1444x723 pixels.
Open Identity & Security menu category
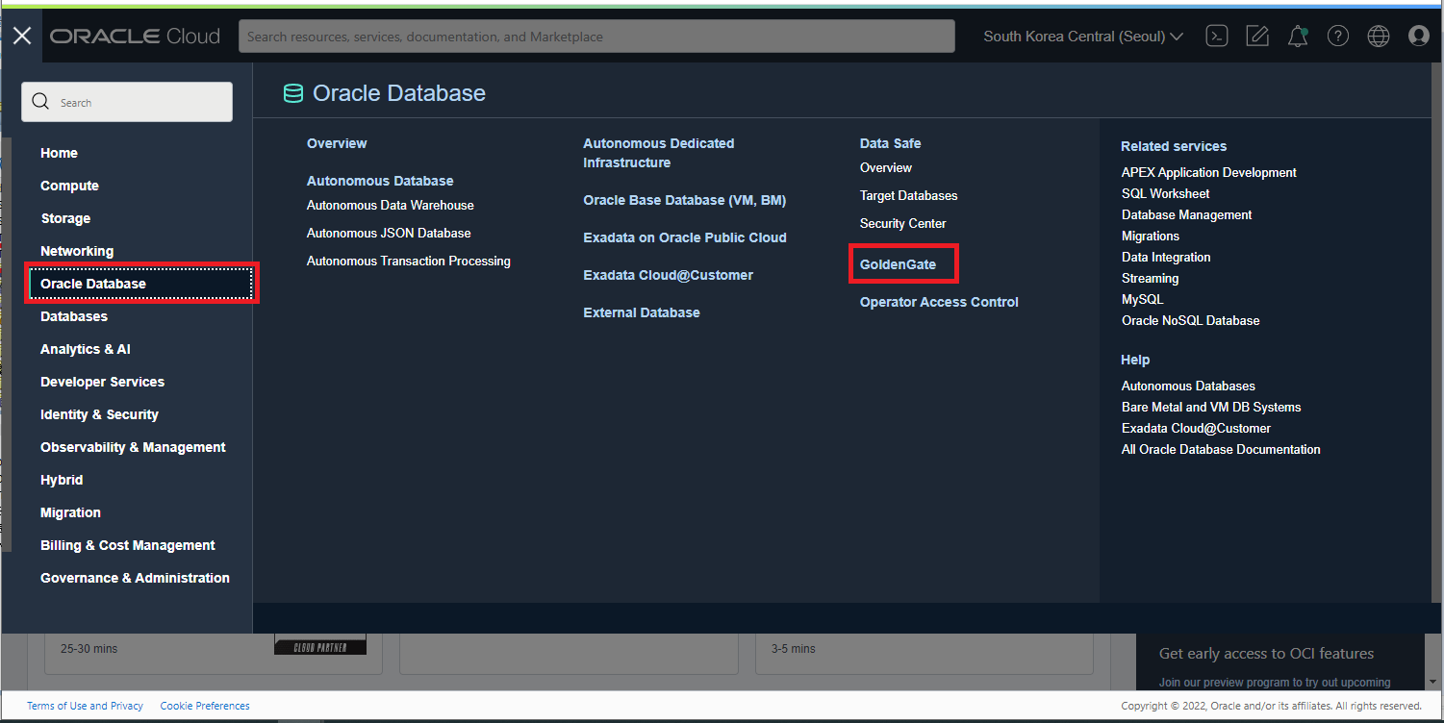99,414
